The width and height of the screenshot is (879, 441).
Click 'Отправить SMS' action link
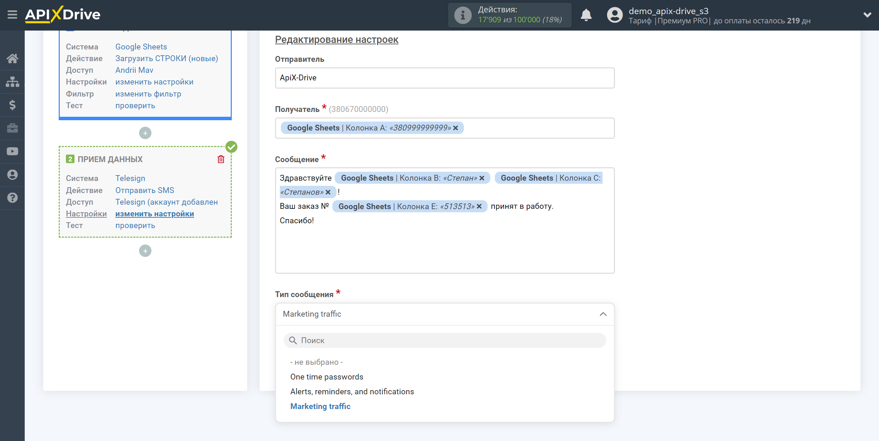point(145,190)
